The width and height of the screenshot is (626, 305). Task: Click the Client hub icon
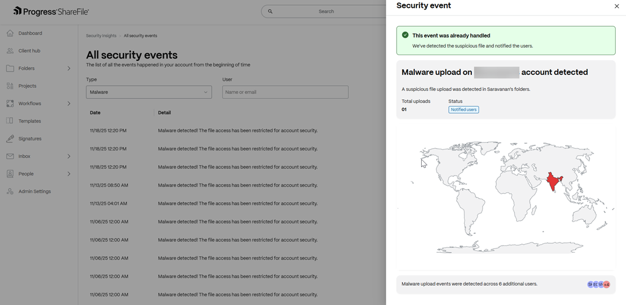[10, 51]
